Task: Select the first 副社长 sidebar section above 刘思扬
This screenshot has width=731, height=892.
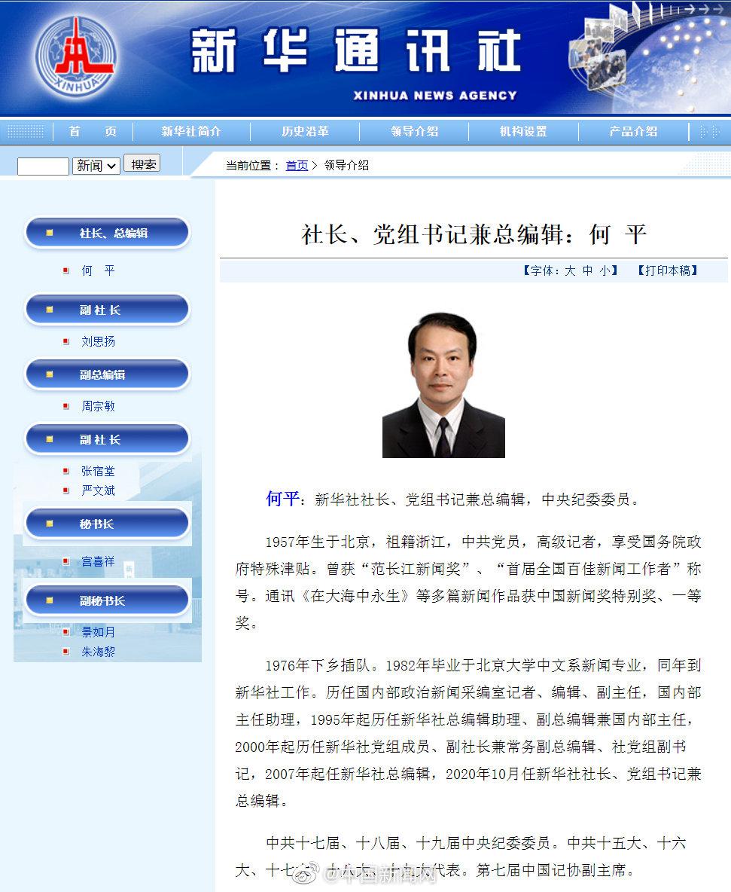Action: (x=107, y=310)
